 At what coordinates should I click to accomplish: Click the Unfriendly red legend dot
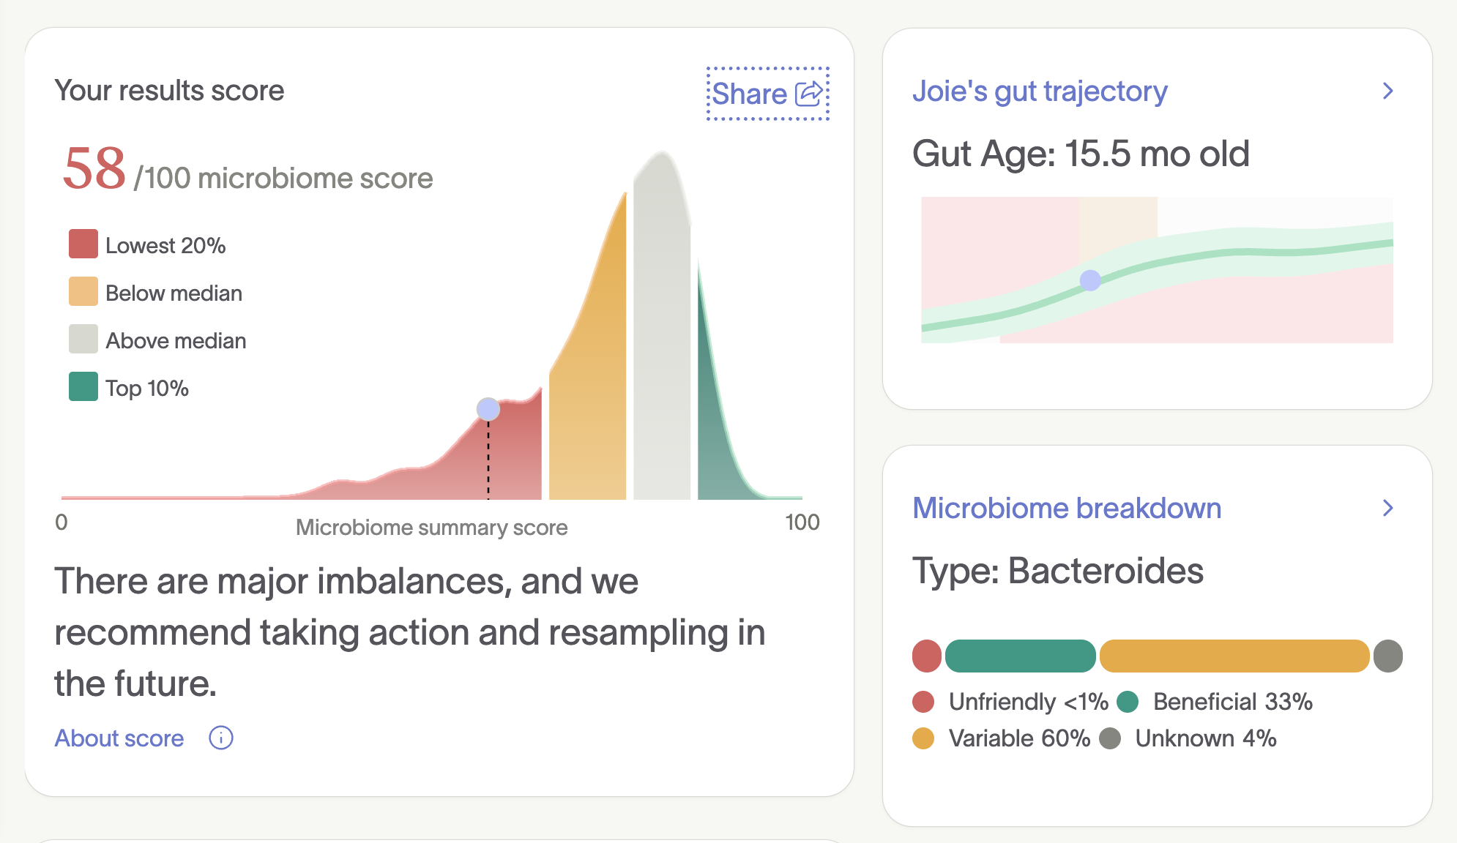[923, 702]
